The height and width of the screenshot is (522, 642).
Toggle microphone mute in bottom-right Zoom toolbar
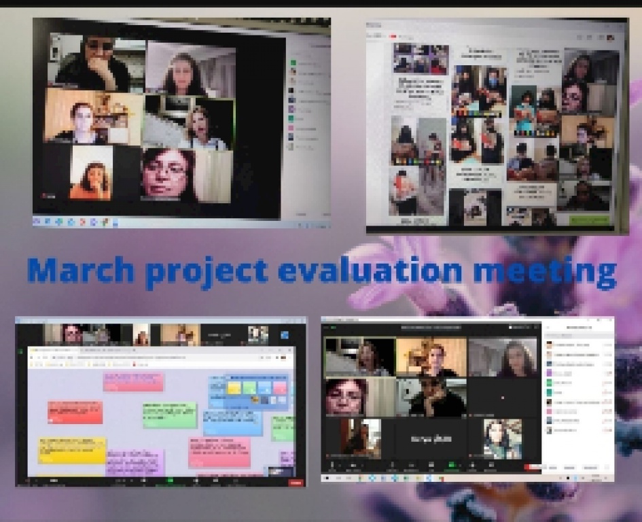(x=332, y=466)
